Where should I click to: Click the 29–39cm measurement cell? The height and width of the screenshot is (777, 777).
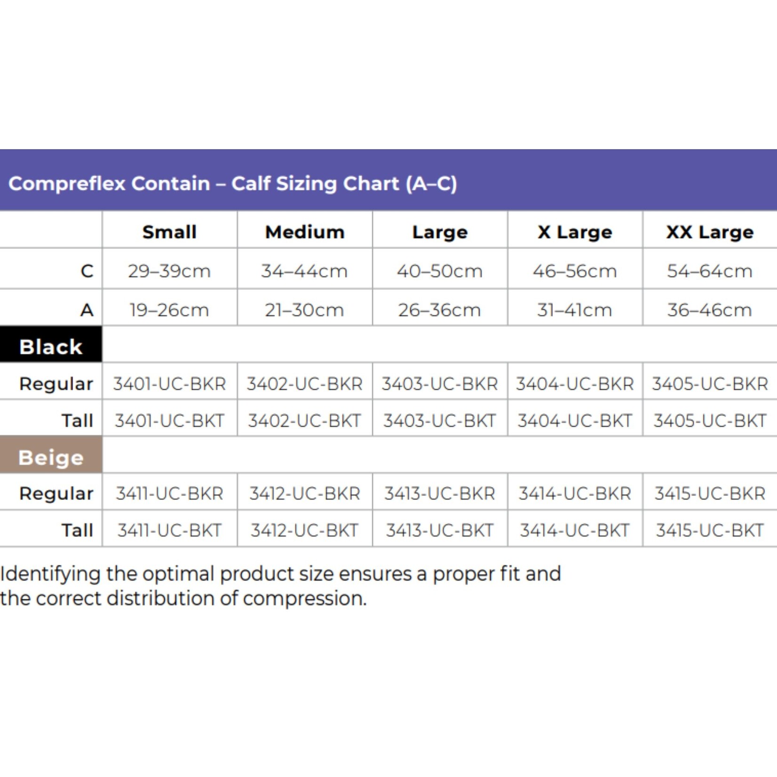pyautogui.click(x=169, y=271)
